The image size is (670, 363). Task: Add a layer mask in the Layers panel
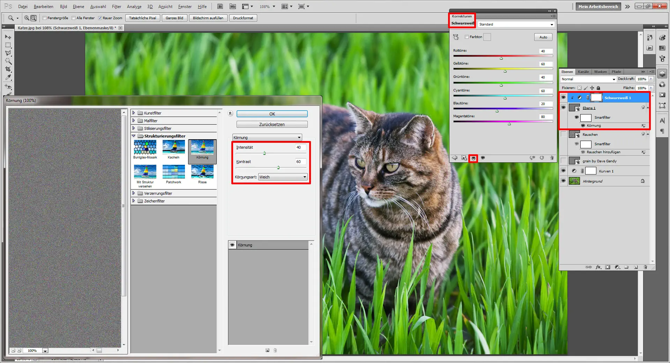click(608, 267)
